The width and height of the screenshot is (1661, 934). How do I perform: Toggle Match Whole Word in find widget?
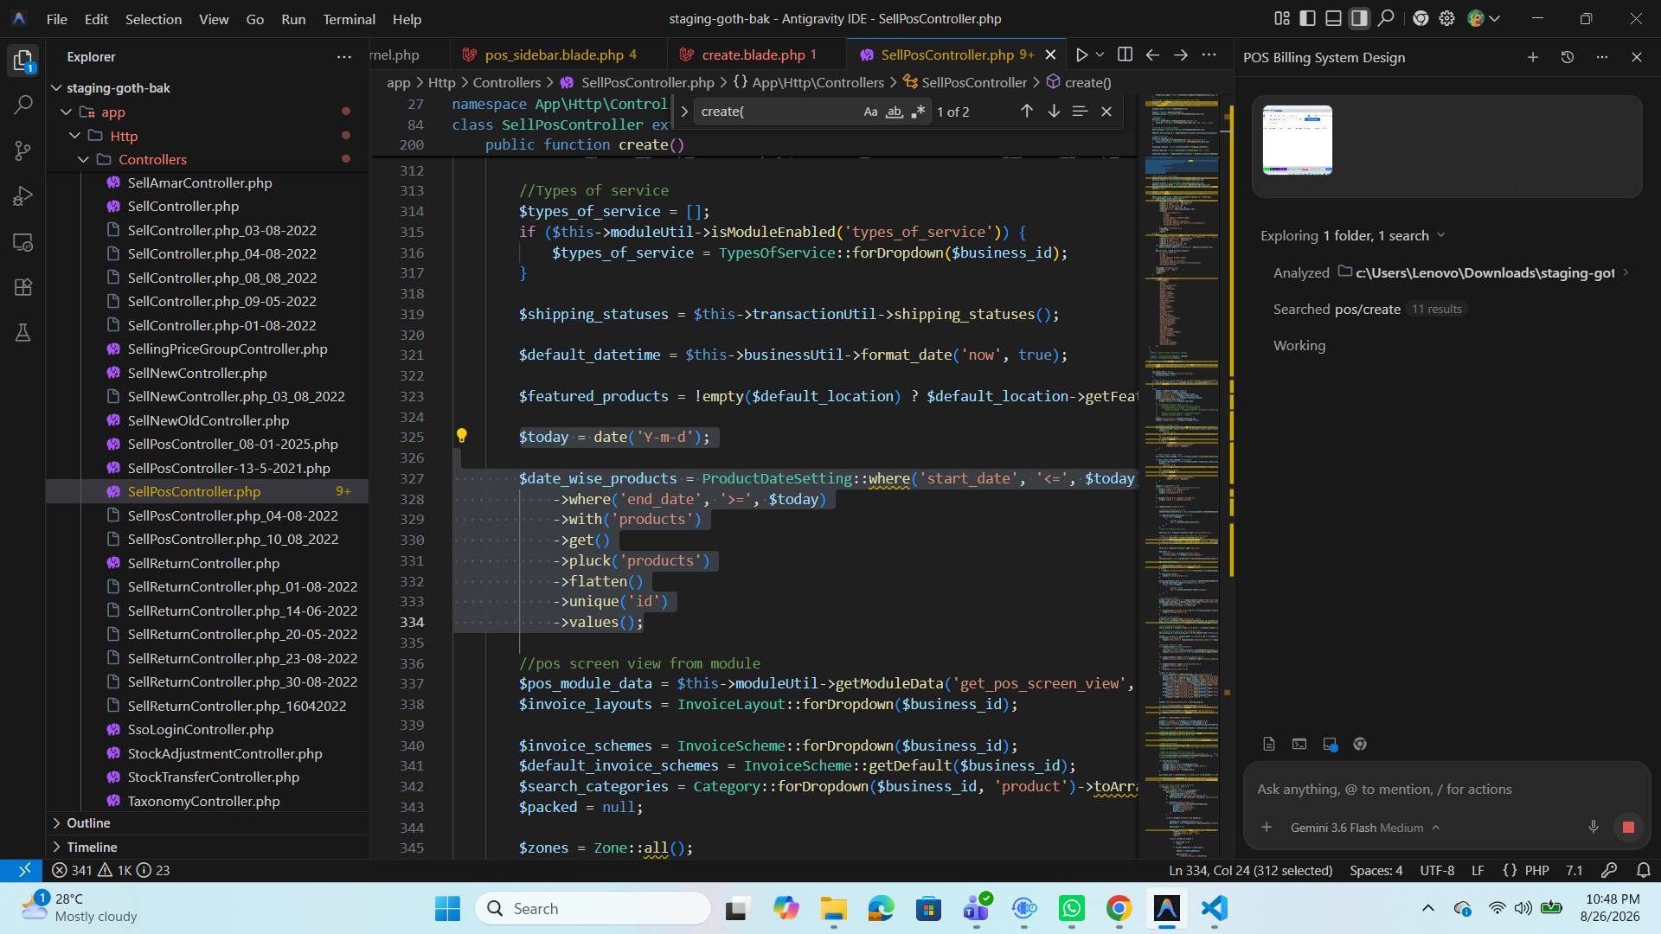[895, 112]
